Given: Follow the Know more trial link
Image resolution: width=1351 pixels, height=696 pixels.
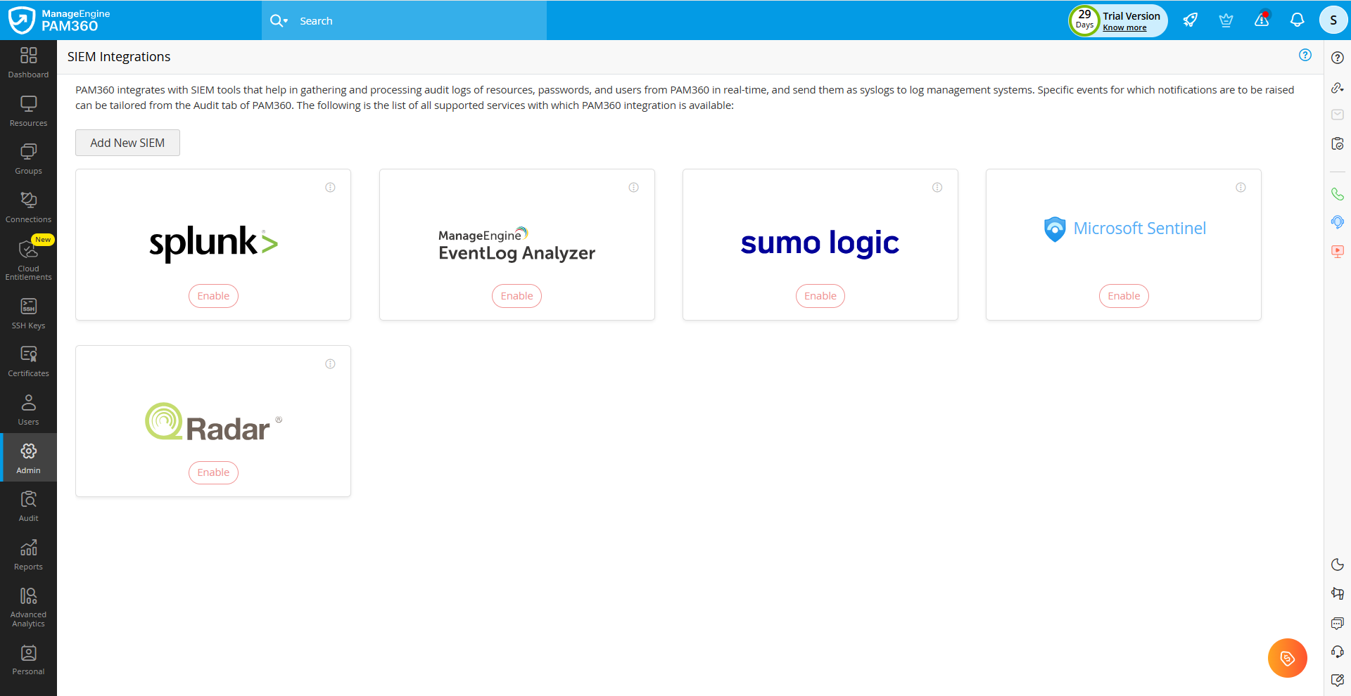Looking at the screenshot, I should tap(1126, 27).
